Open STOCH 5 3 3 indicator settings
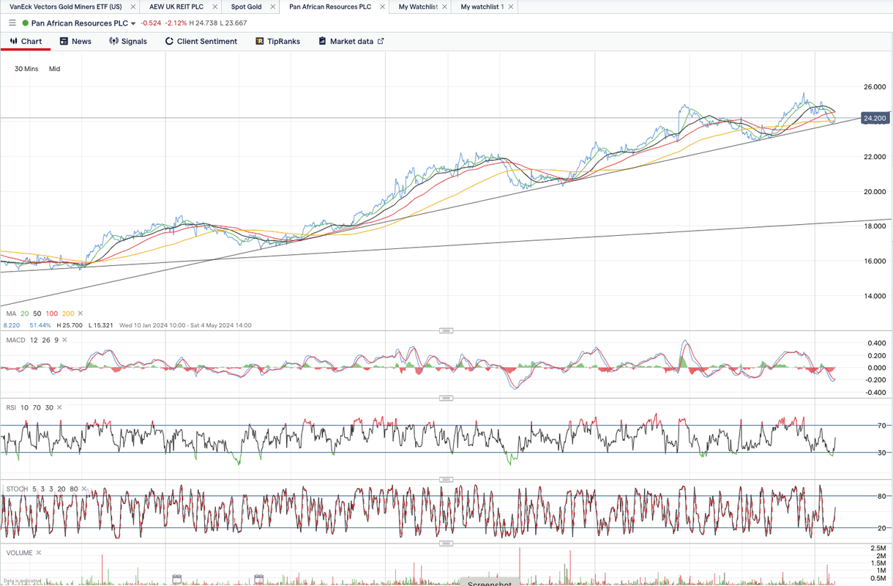This screenshot has width=893, height=586. [42, 489]
